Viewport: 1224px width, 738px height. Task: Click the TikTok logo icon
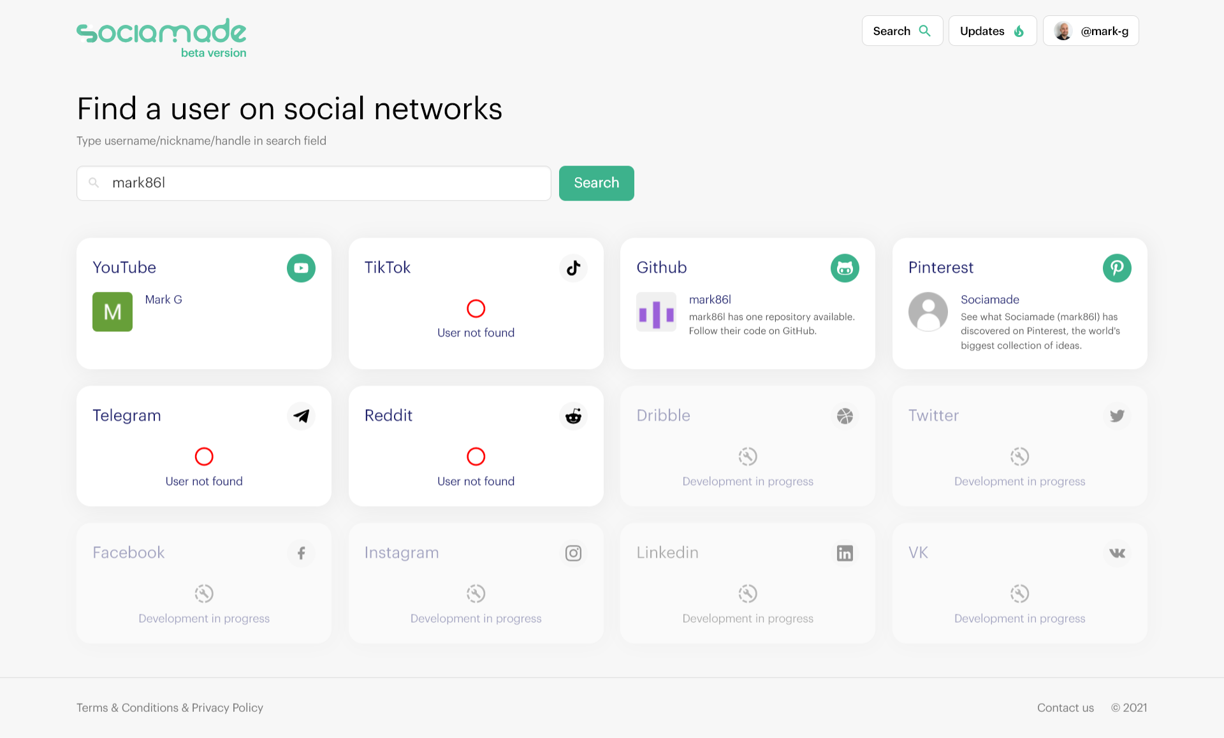[573, 268]
